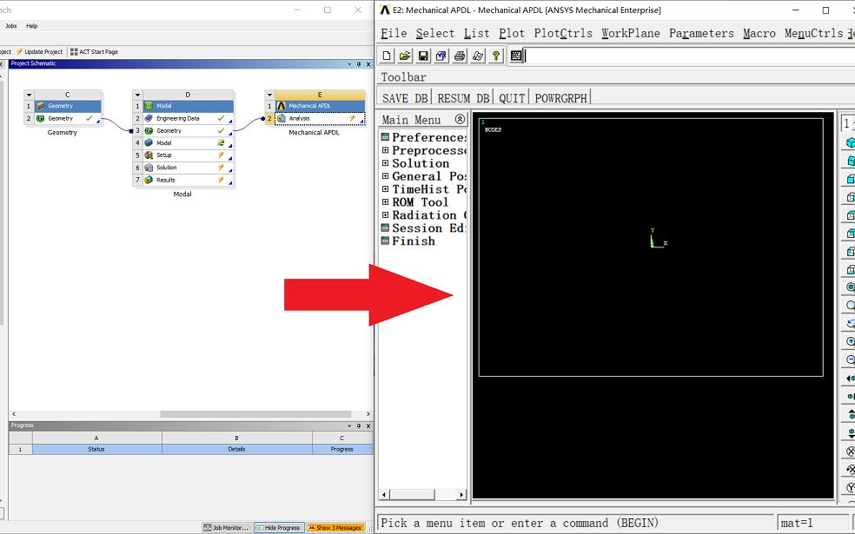
Task: Click the Job Monitor button
Action: pos(226,527)
